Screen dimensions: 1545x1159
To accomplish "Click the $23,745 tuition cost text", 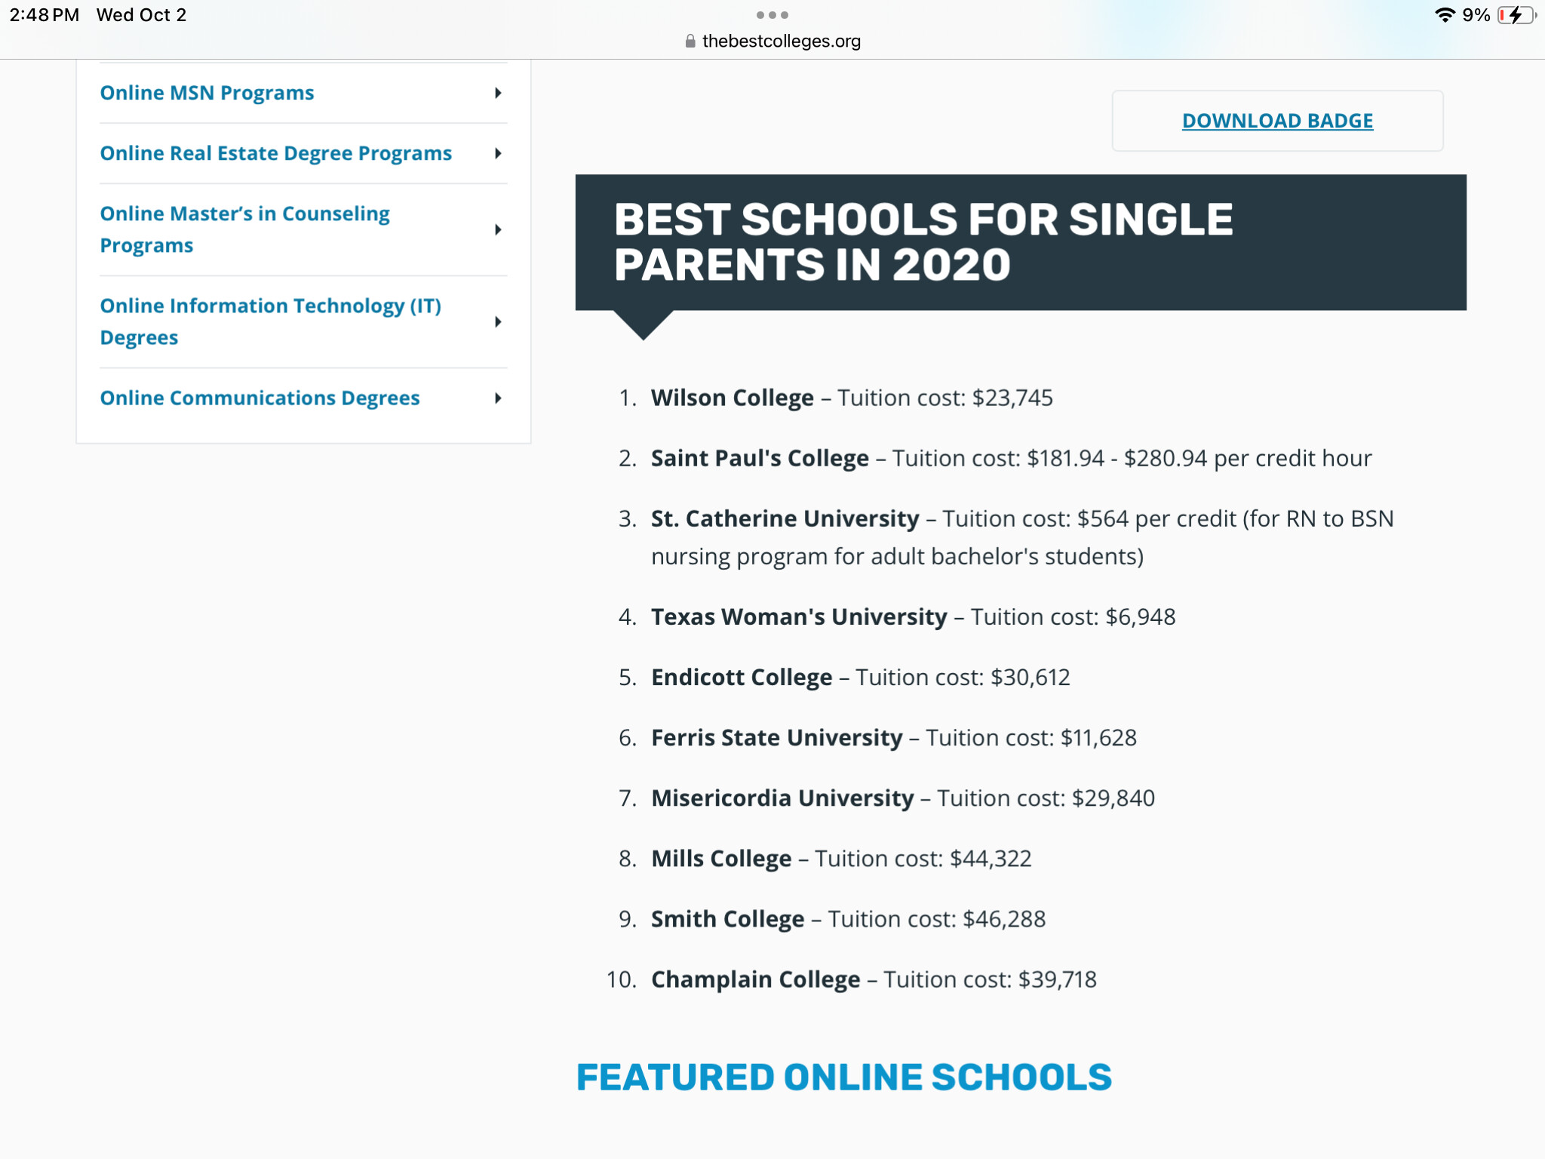I will click(x=1012, y=398).
